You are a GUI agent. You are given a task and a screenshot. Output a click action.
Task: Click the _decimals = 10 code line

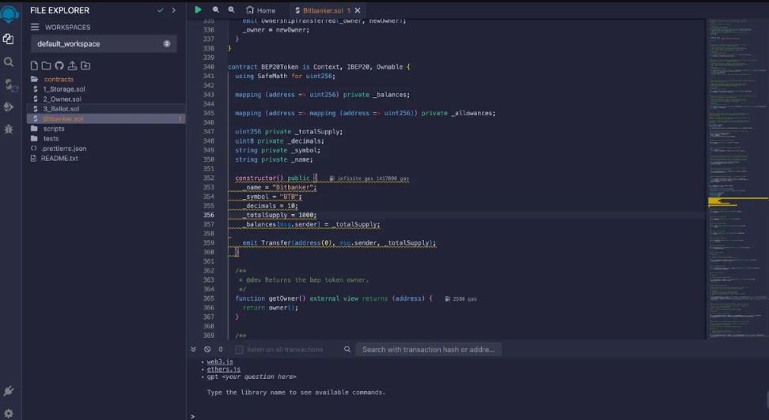coord(271,205)
